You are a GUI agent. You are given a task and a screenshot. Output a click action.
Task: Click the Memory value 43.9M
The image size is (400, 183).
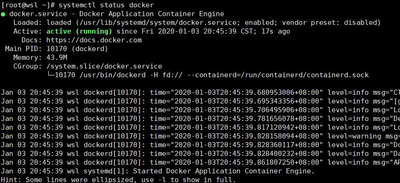click(56, 57)
